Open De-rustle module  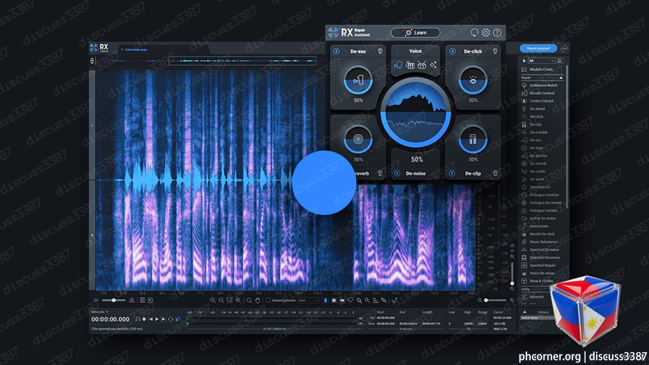pos(537,171)
